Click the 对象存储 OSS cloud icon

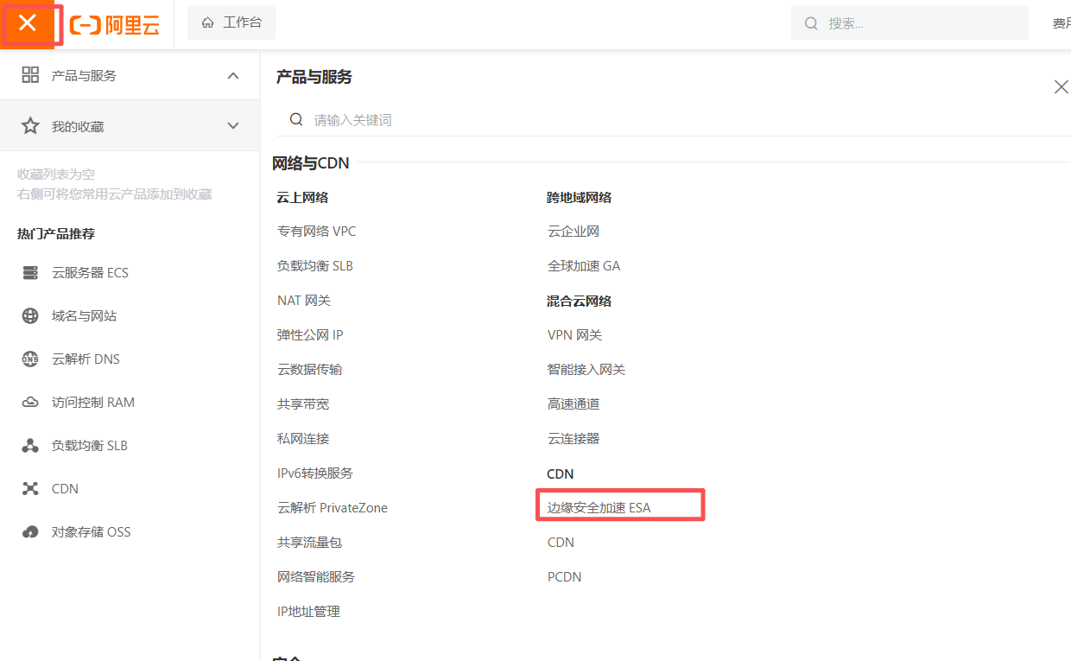tap(30, 532)
